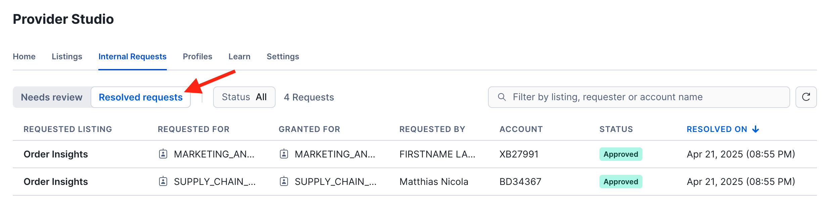The image size is (823, 199).
Task: Click the MARKETING_AN granted-for role icon
Action: point(284,154)
